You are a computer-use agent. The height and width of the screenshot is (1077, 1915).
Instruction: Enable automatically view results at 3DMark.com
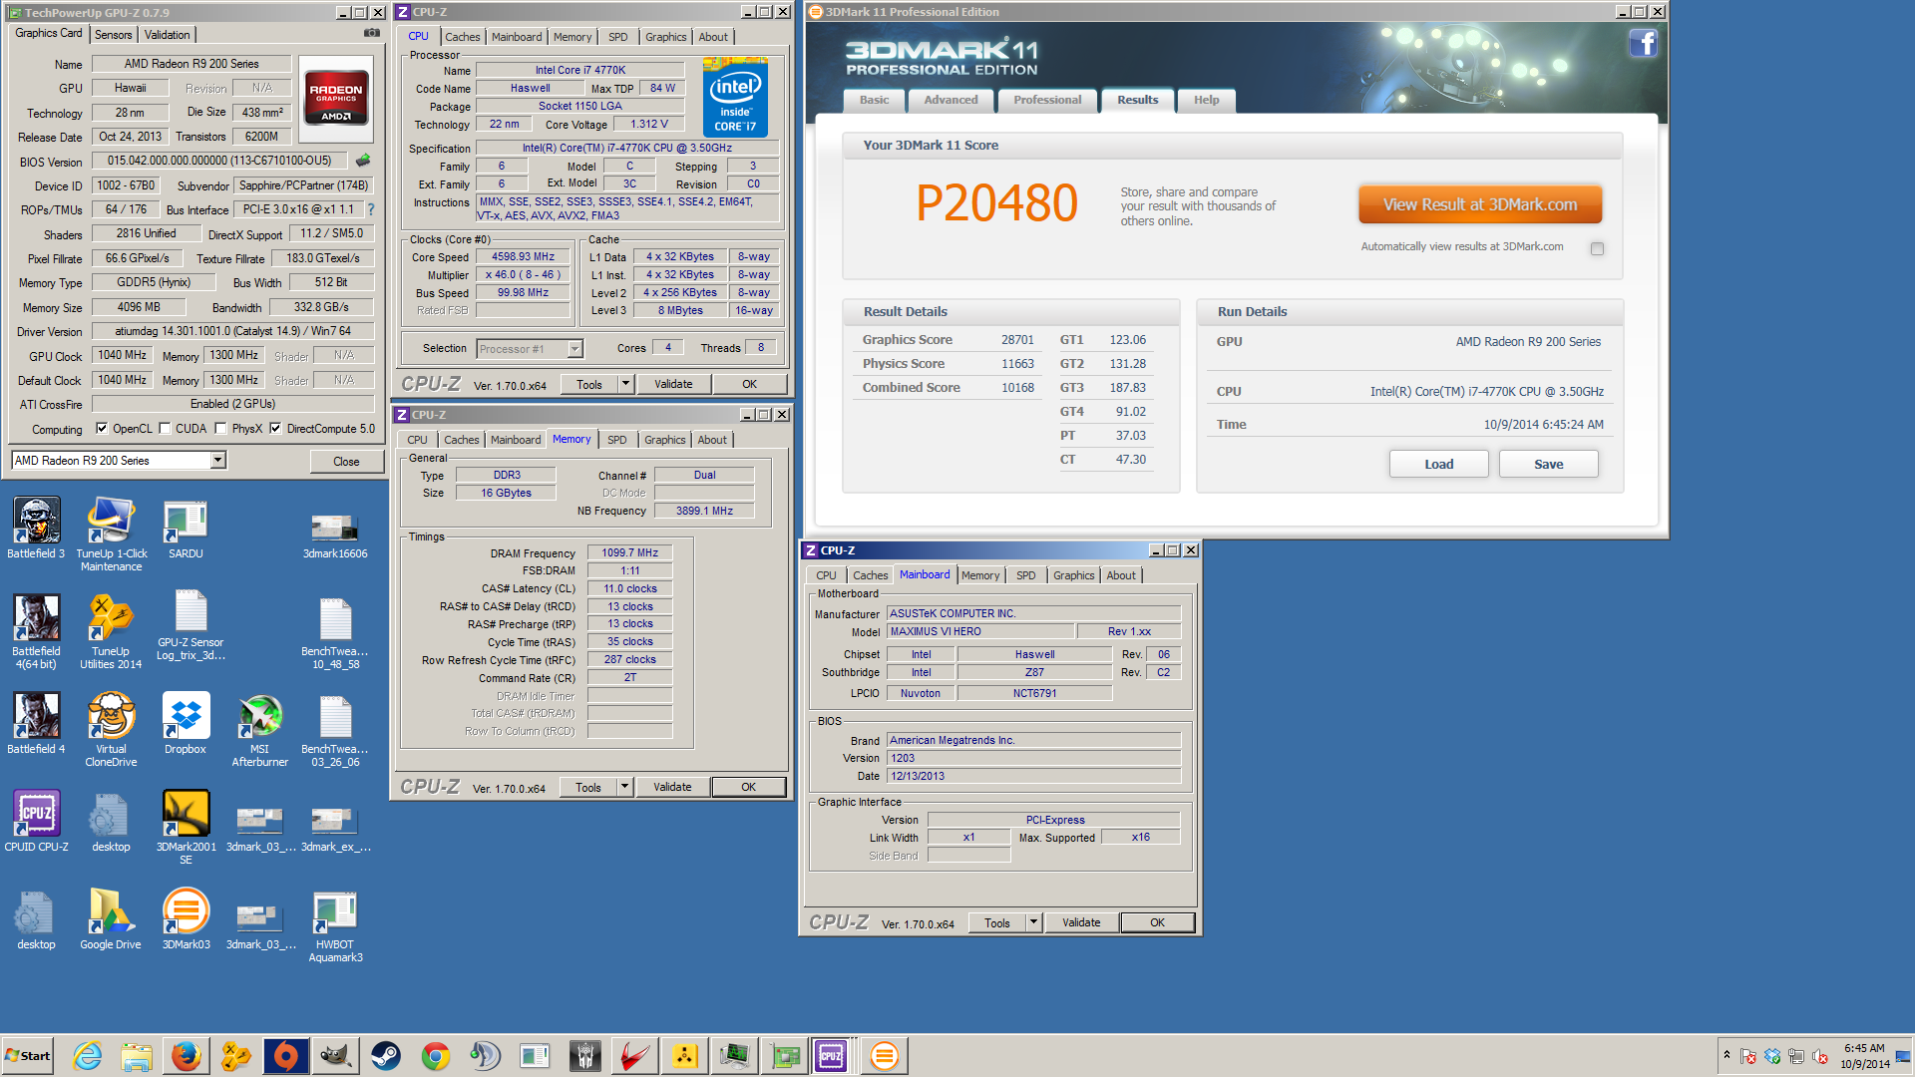[1597, 248]
